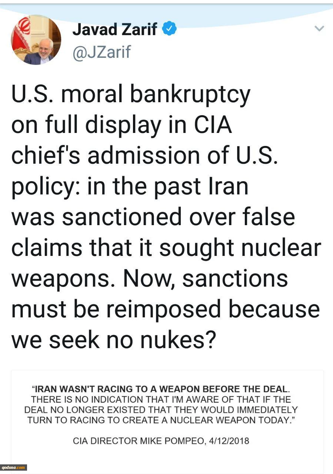
Task: Click the light blue header bar
Action: [166, 11]
